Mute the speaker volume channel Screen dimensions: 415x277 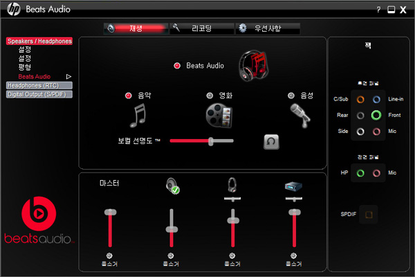[x=171, y=256]
